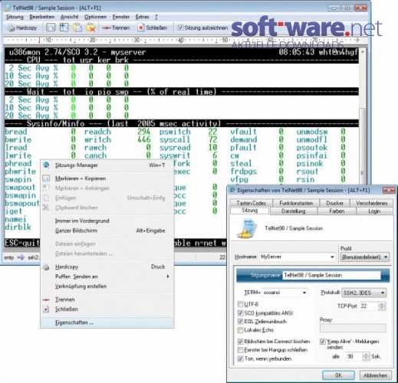
Task: Click the Sitzungsname text field
Action: tap(331, 275)
